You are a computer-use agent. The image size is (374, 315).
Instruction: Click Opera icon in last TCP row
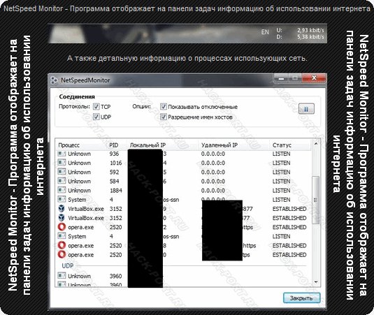(x=62, y=254)
